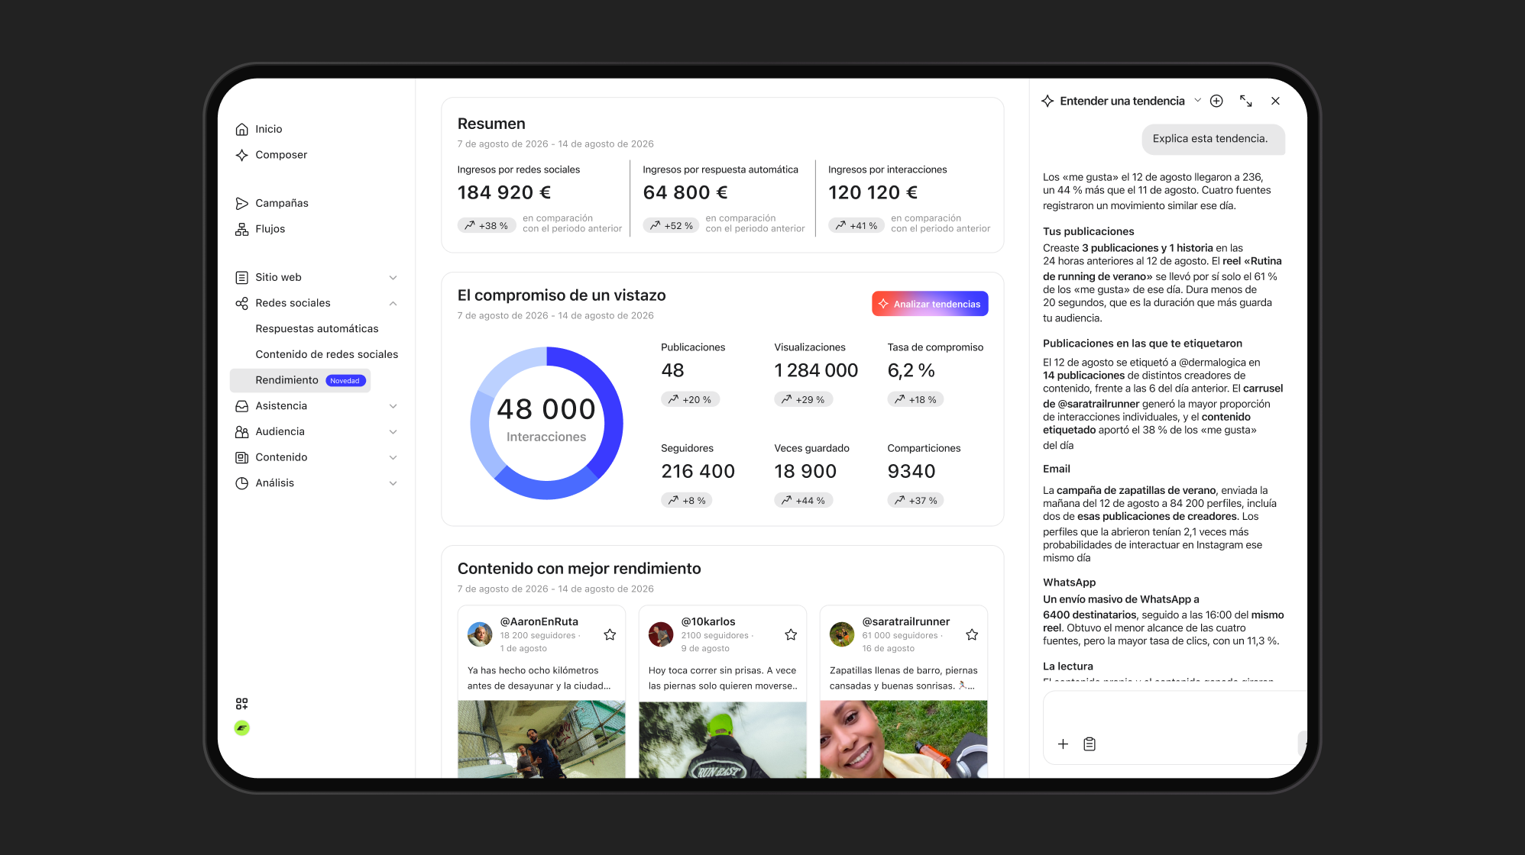1525x855 pixels.
Task: Expand the Contenido section chevron
Action: (393, 457)
